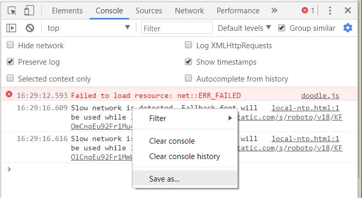Expand the Default levels dropdown
Image resolution: width=362 pixels, height=198 pixels.
point(244,28)
